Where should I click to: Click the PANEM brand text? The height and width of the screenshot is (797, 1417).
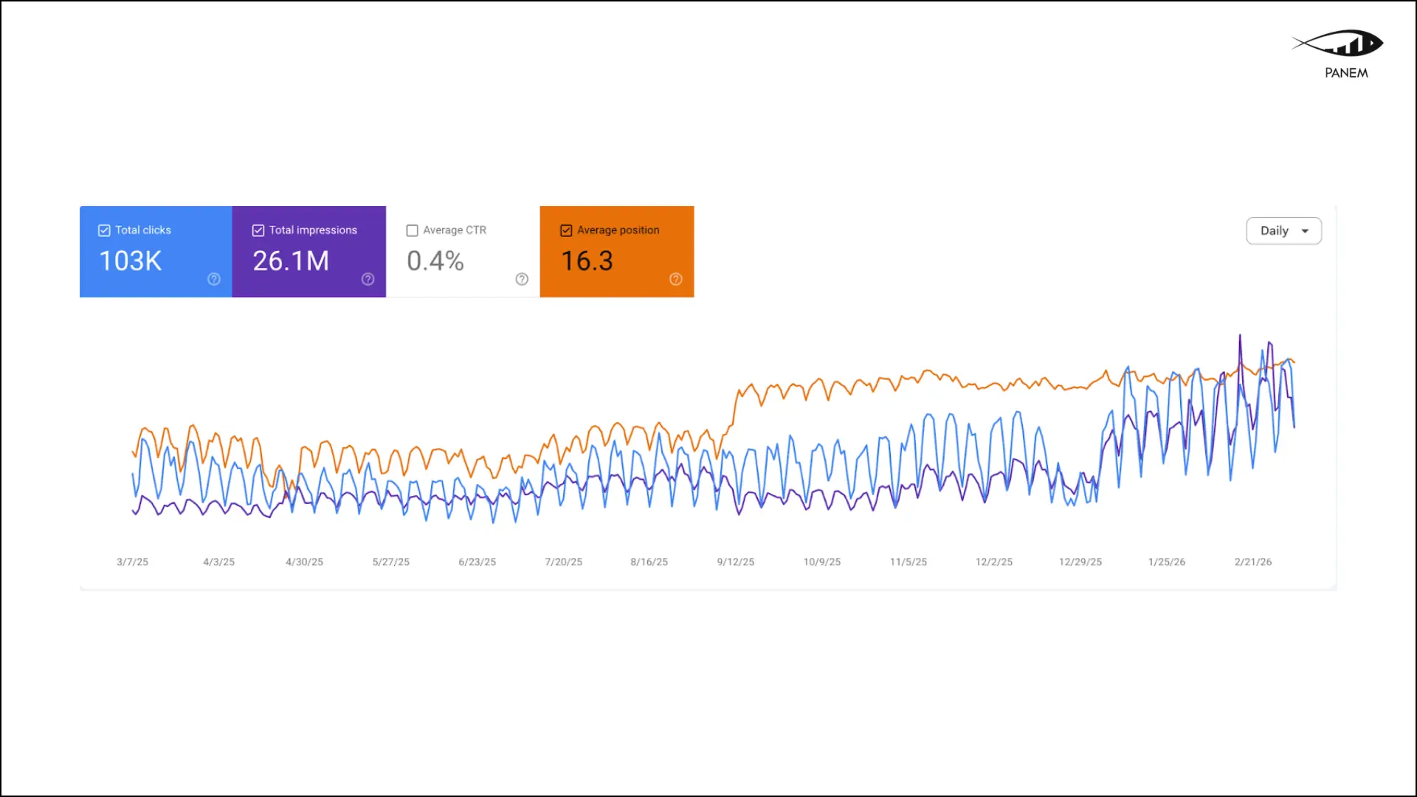tap(1346, 73)
